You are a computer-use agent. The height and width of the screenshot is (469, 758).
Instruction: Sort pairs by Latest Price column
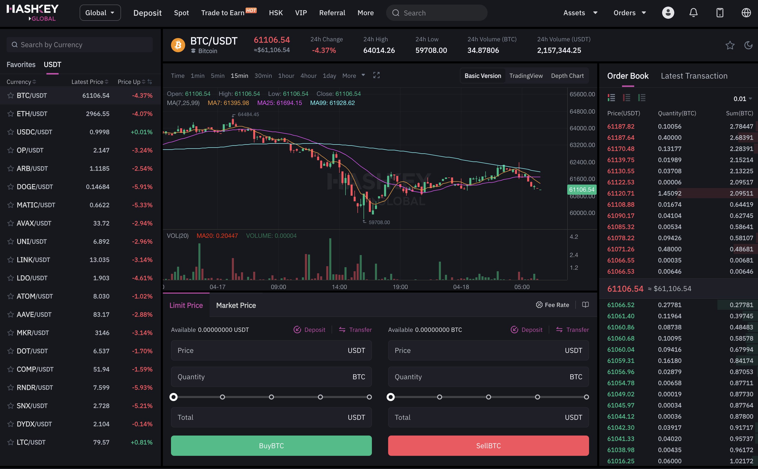coord(90,82)
